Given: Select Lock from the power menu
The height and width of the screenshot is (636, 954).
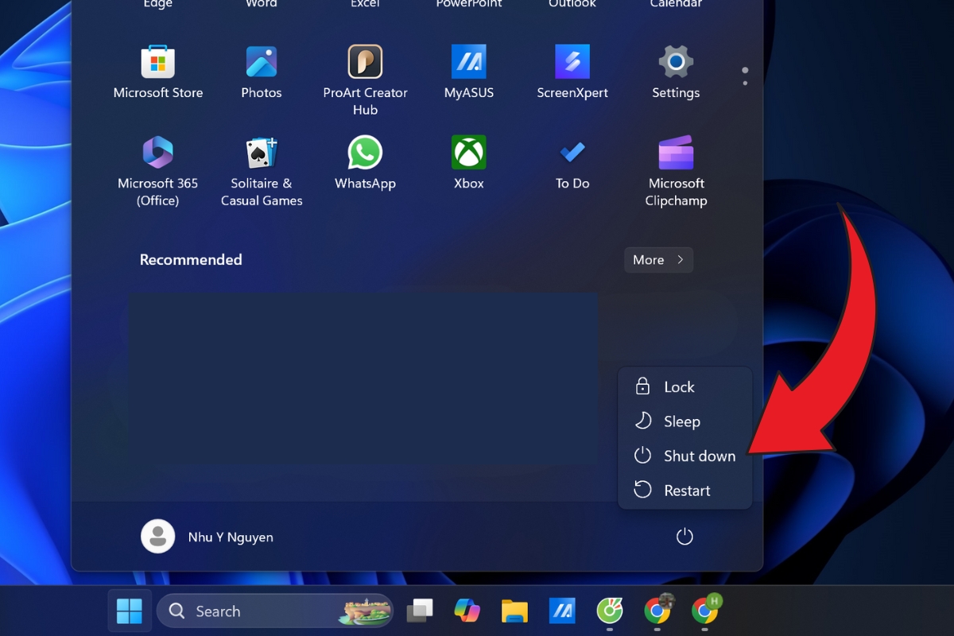Looking at the screenshot, I should [684, 387].
